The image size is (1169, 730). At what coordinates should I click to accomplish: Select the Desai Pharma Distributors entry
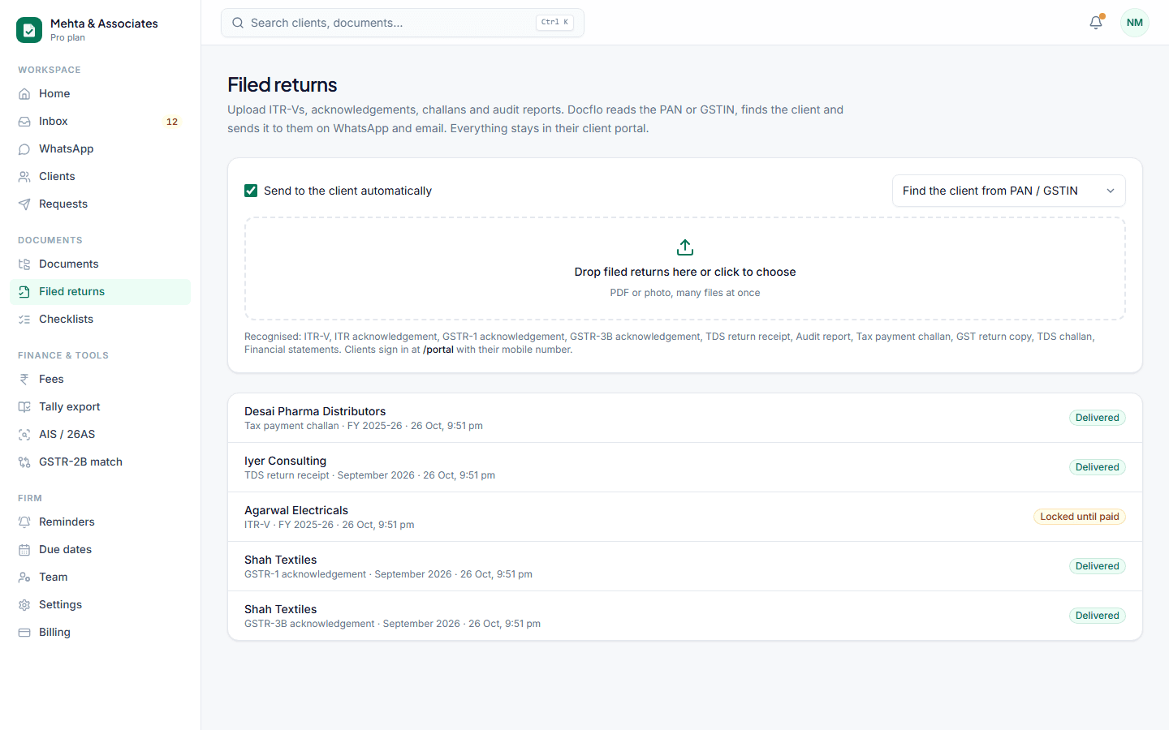pos(685,418)
